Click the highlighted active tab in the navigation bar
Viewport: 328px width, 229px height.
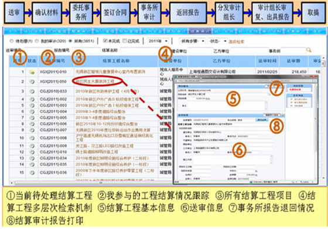tap(200, 31)
